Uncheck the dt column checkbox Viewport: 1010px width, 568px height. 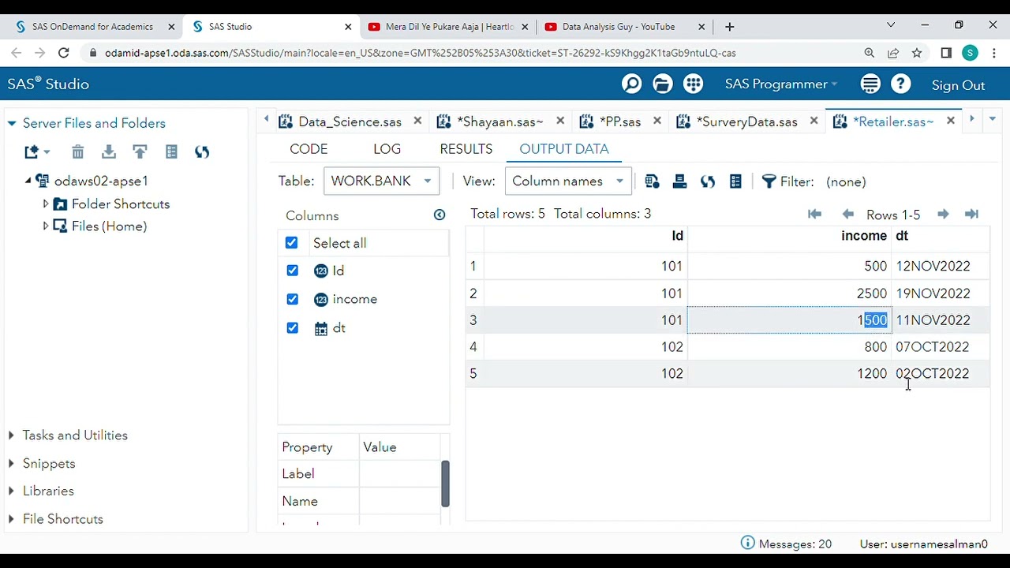[x=293, y=327]
